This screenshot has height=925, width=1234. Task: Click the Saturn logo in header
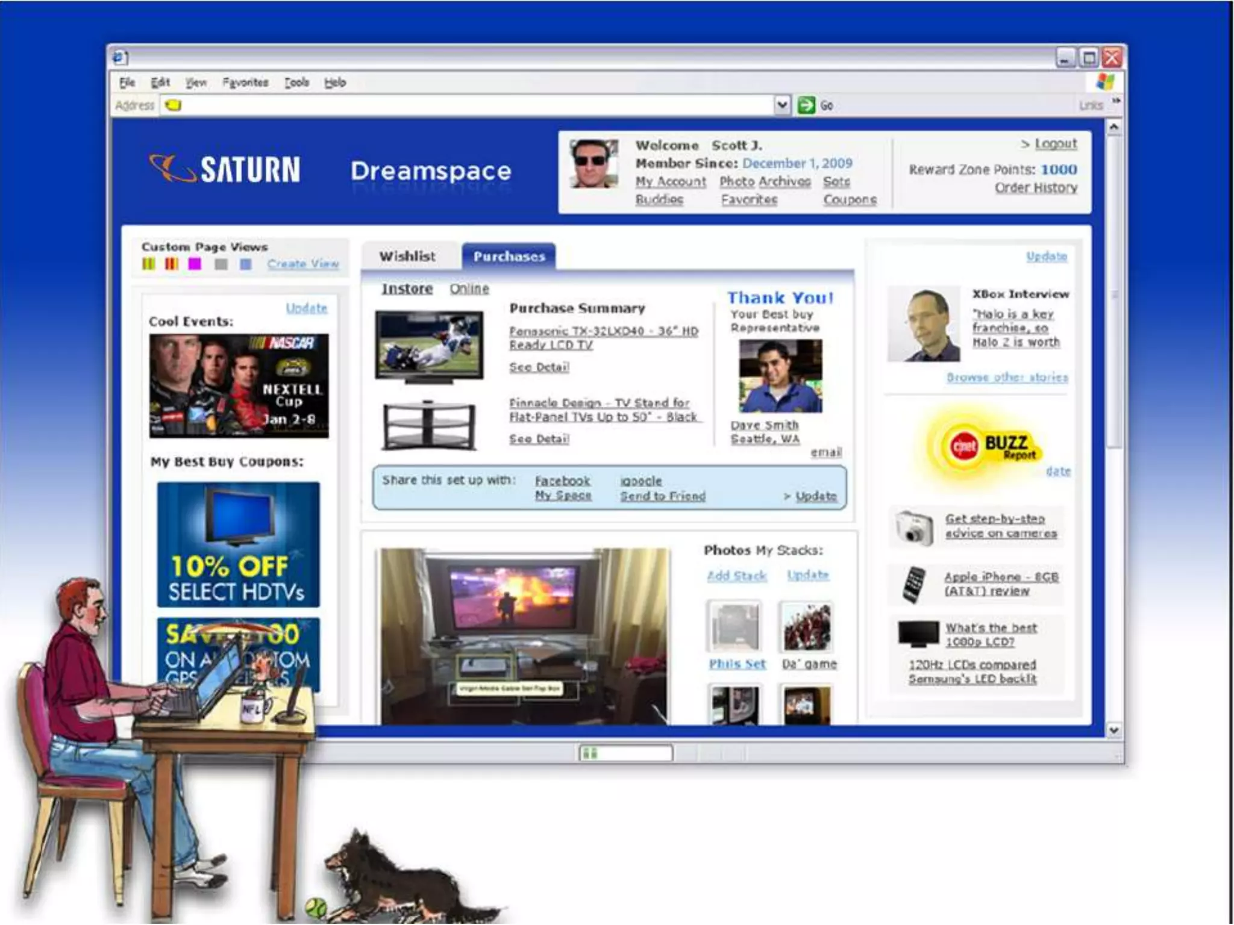pos(225,169)
